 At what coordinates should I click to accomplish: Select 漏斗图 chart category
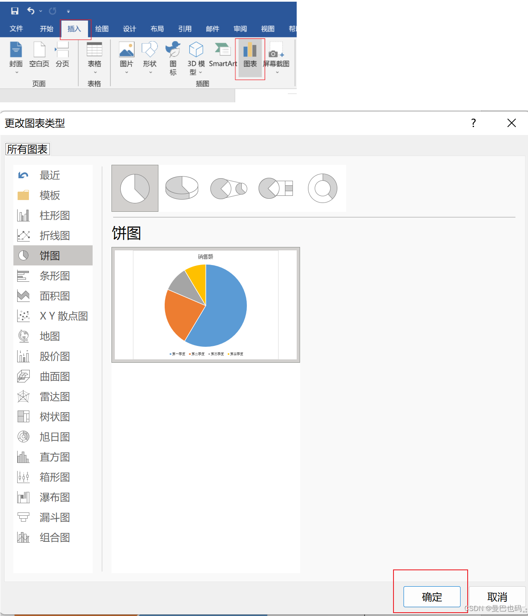point(53,517)
